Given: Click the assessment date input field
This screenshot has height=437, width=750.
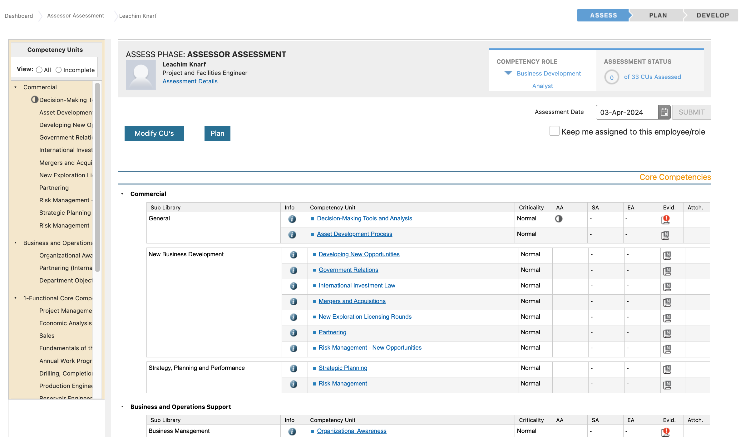Looking at the screenshot, I should (x=624, y=112).
